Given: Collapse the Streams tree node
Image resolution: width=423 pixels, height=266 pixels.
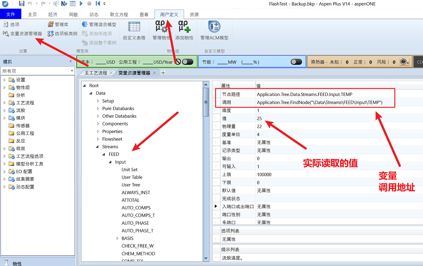Looking at the screenshot, I should (x=97, y=146).
